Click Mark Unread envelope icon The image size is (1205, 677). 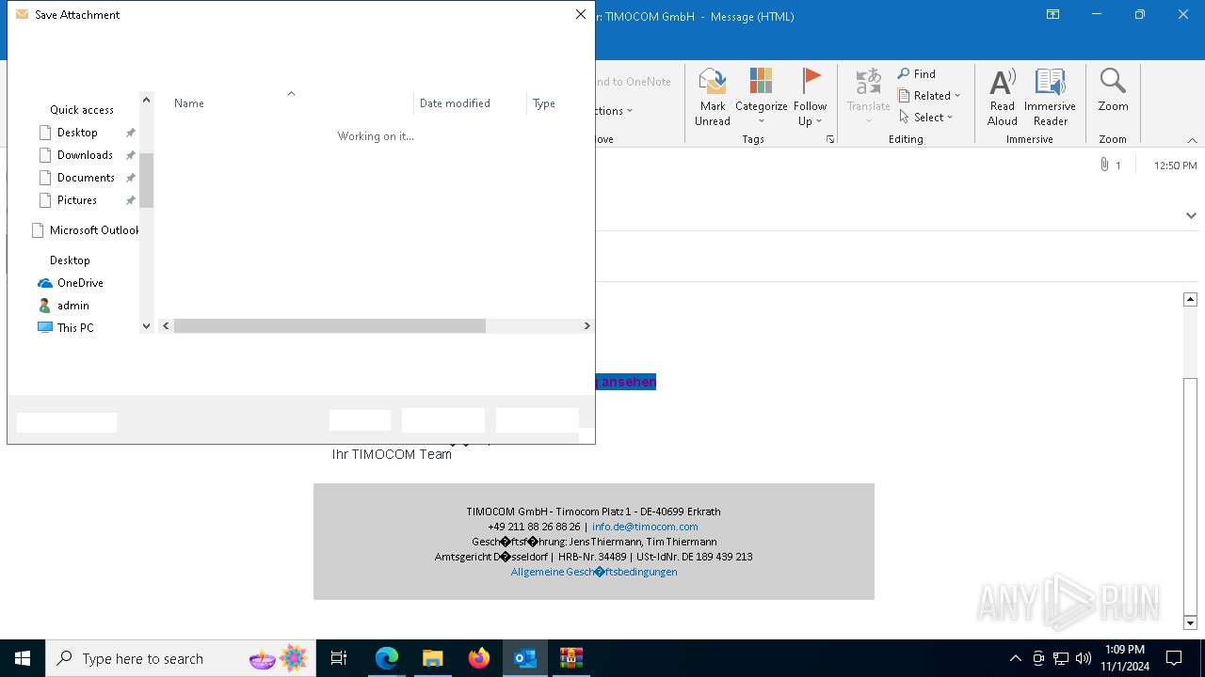(712, 82)
